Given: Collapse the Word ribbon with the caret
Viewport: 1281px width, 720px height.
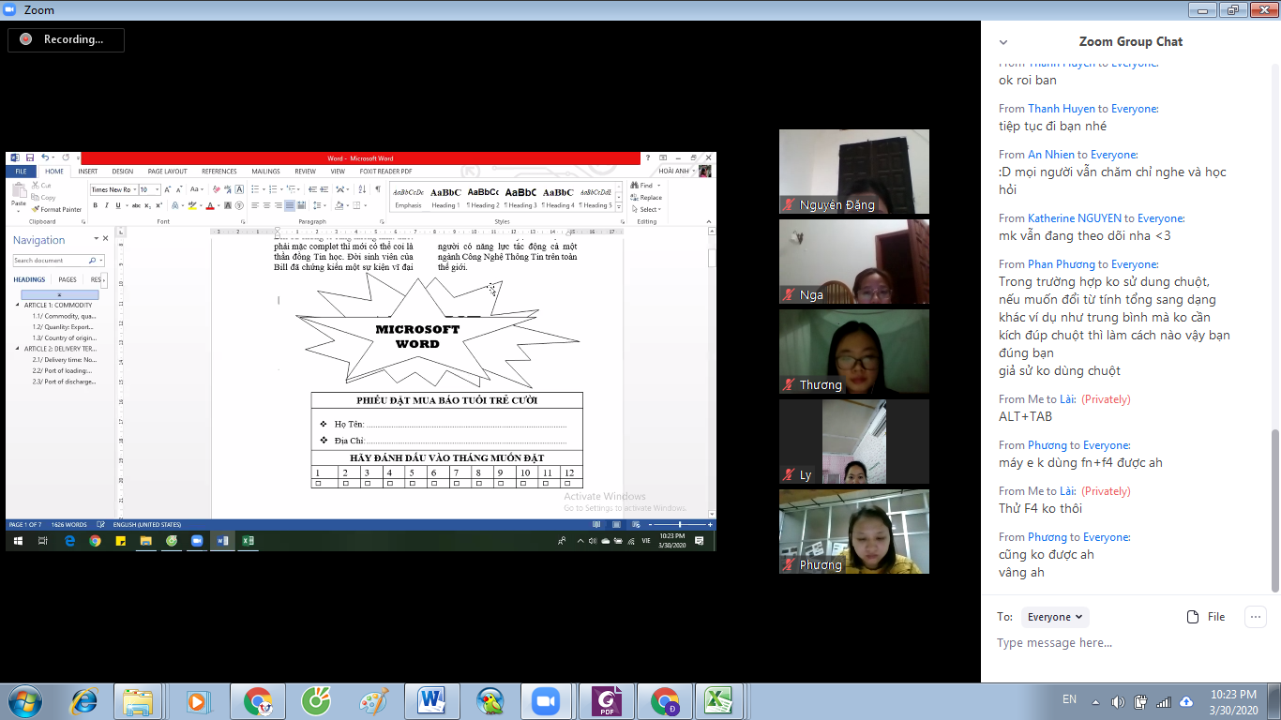Looking at the screenshot, I should pyautogui.click(x=709, y=222).
